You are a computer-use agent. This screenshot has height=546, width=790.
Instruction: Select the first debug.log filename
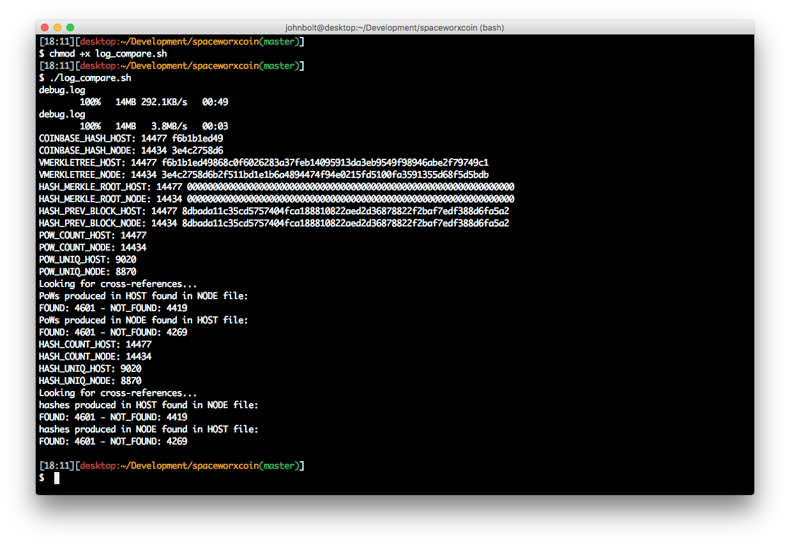61,89
